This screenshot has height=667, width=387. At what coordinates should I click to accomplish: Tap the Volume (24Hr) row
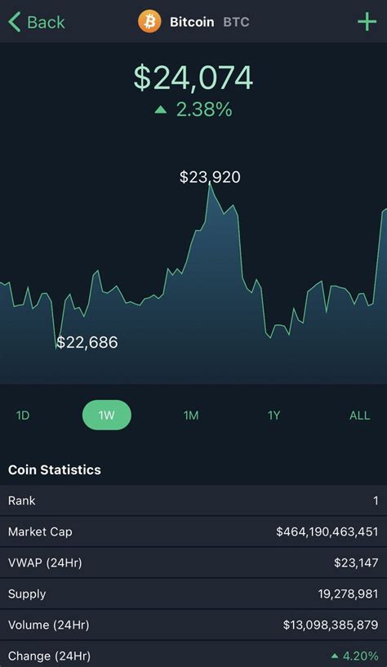[193, 625]
